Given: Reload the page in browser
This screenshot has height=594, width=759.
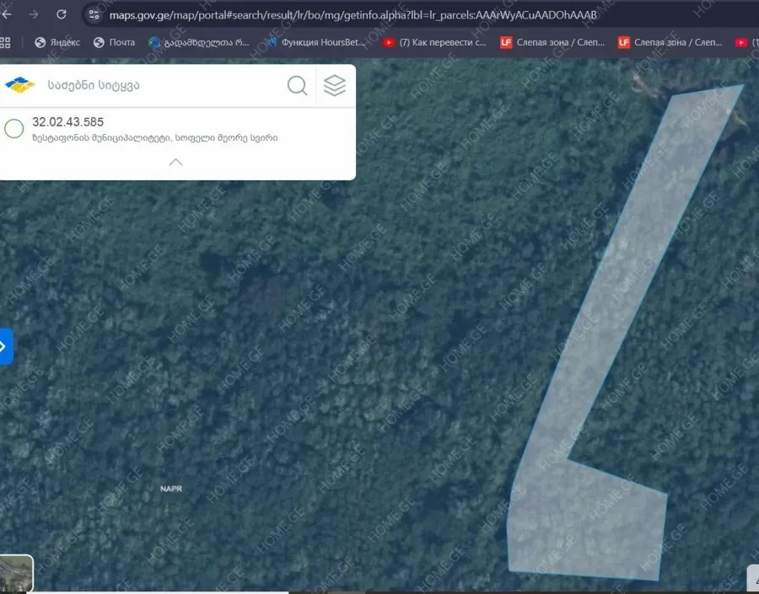Looking at the screenshot, I should (61, 14).
